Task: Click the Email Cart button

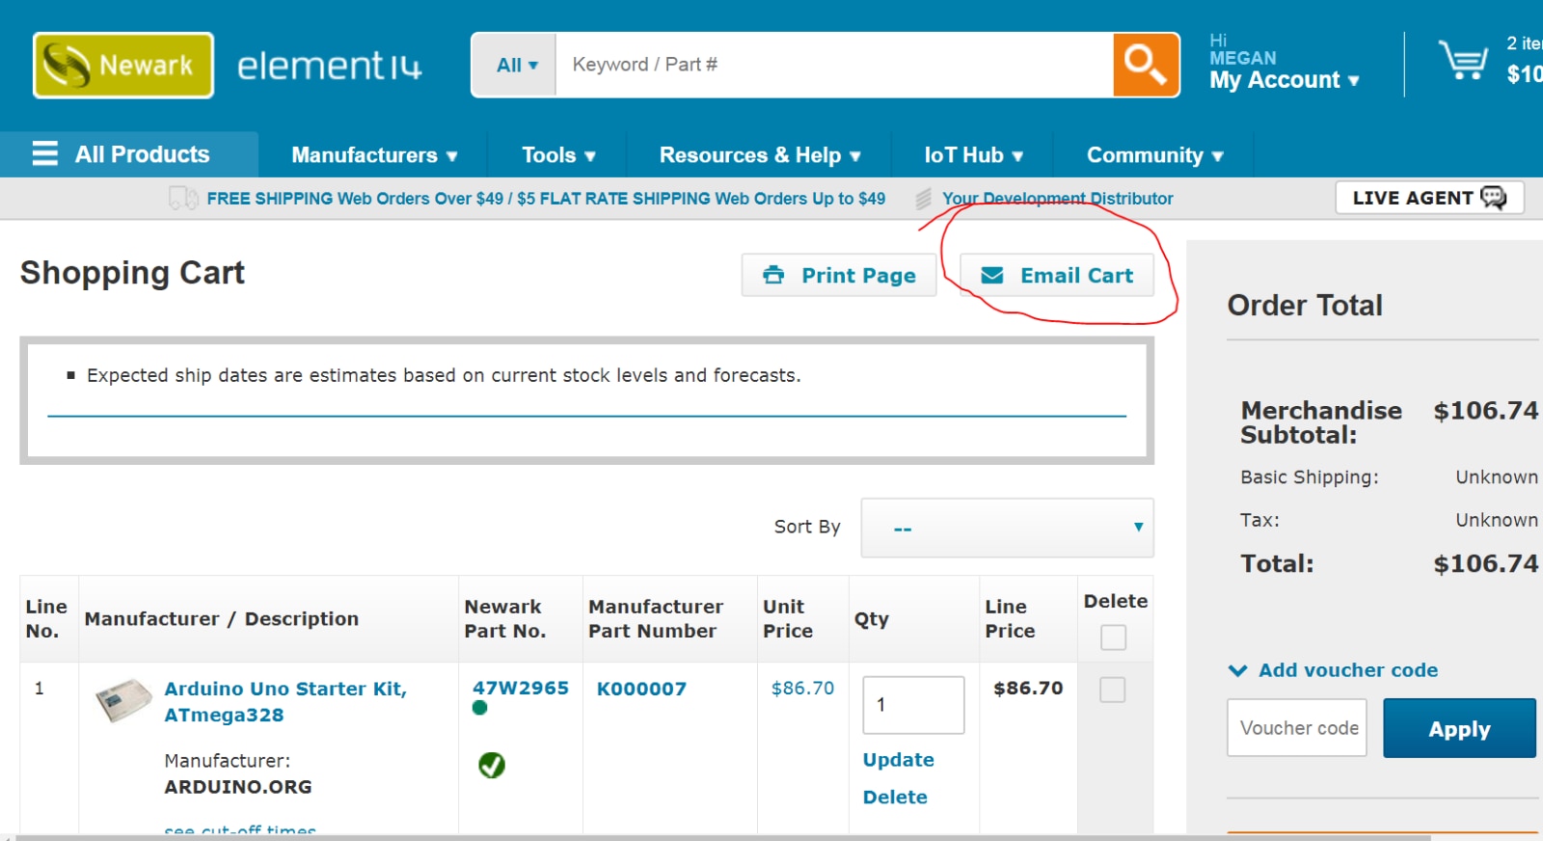Action: point(1057,276)
